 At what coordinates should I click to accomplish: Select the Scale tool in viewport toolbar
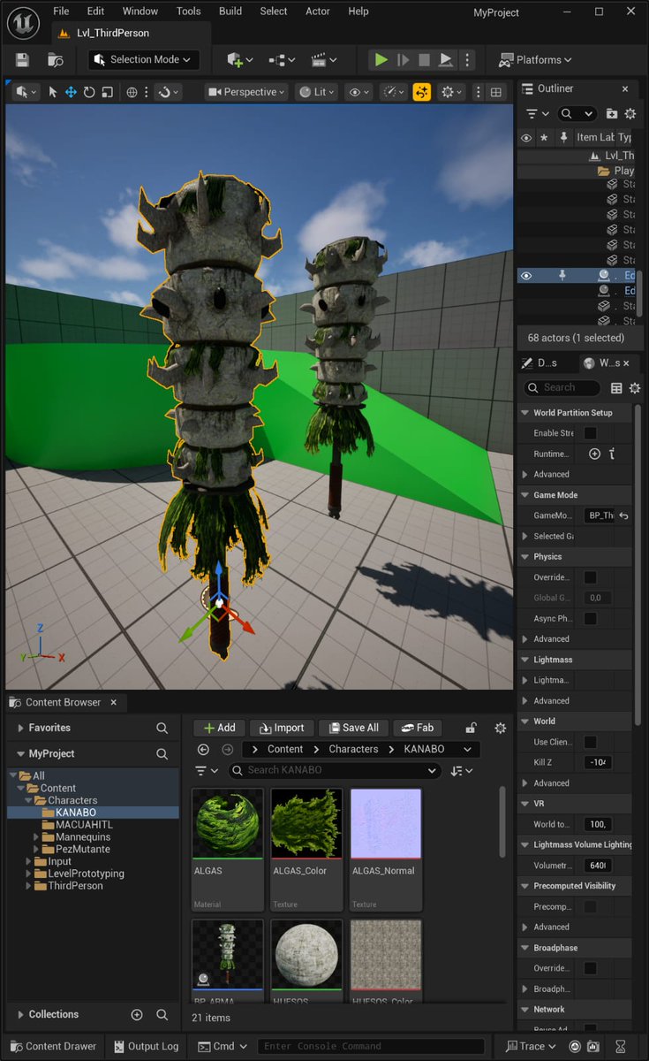(x=107, y=92)
